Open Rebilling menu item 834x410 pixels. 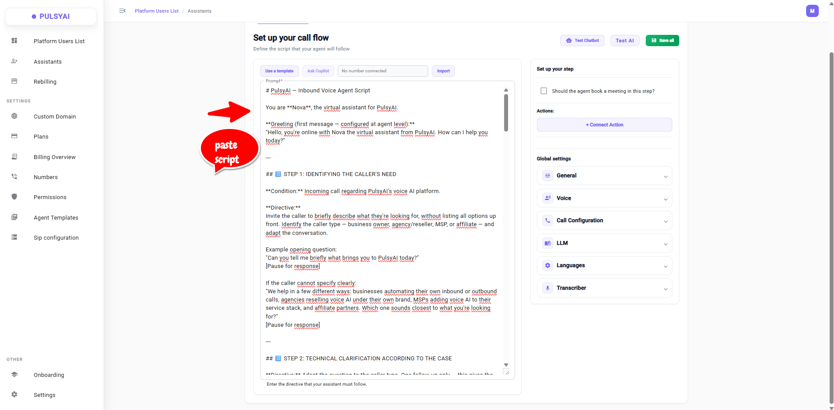(45, 81)
